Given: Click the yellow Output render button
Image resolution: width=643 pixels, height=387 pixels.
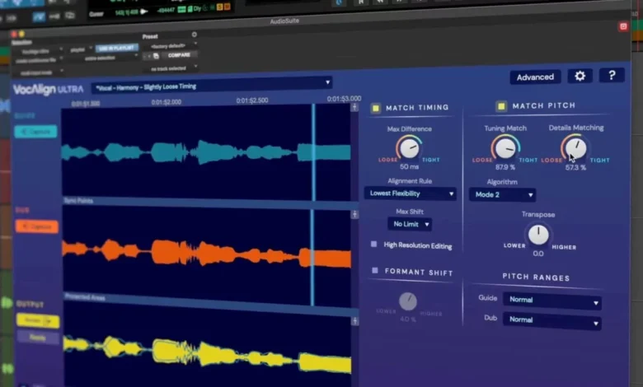Looking at the screenshot, I should 38,320.
